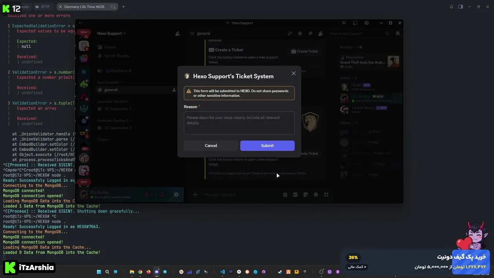This screenshot has width=494, height=278.
Task: Open Steam from taskbar
Action: [x=280, y=272]
